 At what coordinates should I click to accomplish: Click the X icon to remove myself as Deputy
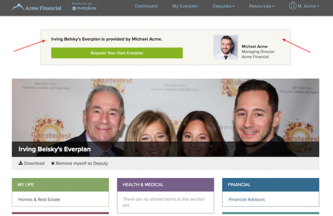[53, 163]
